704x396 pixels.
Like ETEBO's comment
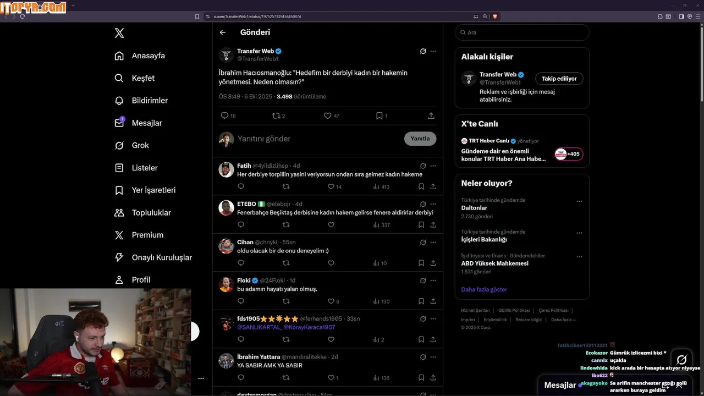click(331, 225)
